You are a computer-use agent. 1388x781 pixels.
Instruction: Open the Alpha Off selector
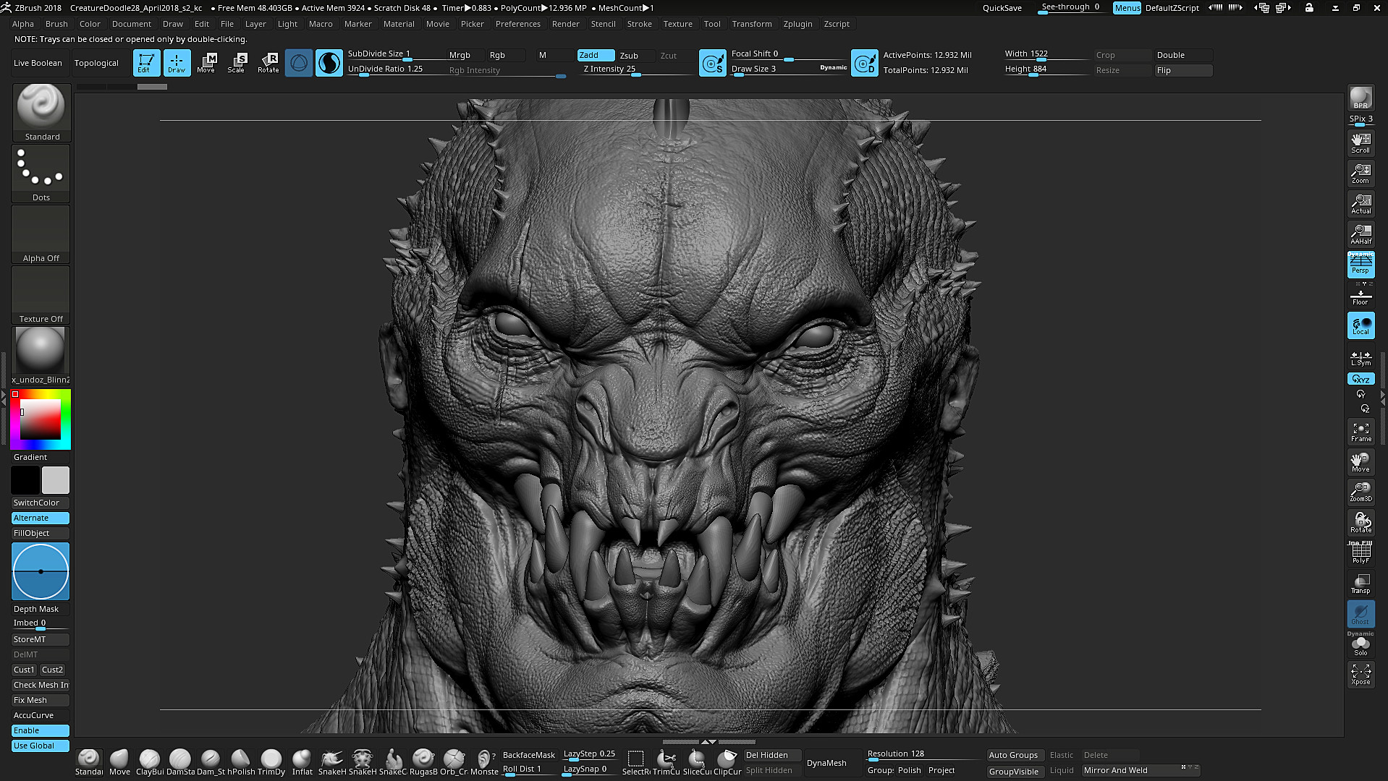(41, 234)
